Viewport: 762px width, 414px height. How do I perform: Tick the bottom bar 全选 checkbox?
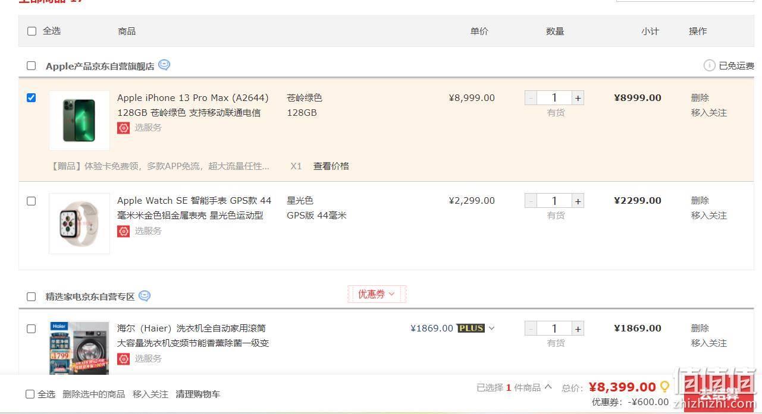(x=30, y=394)
